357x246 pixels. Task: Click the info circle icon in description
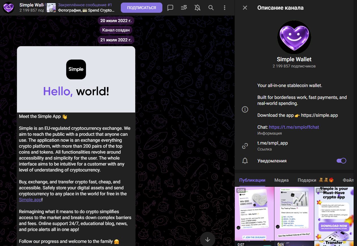pos(245,109)
